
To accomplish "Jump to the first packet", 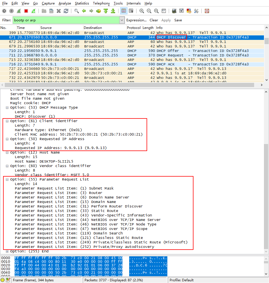I will (106, 11).
